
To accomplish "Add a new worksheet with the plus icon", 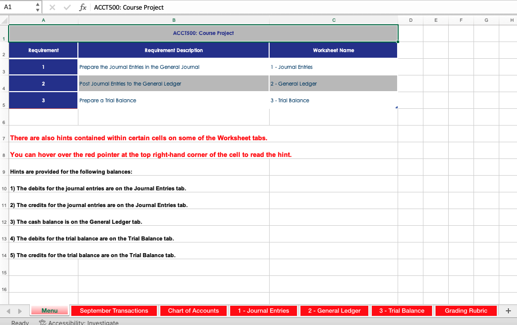I will click(x=507, y=310).
